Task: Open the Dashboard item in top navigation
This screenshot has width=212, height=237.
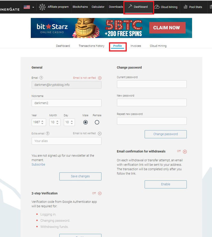Action: click(x=141, y=7)
